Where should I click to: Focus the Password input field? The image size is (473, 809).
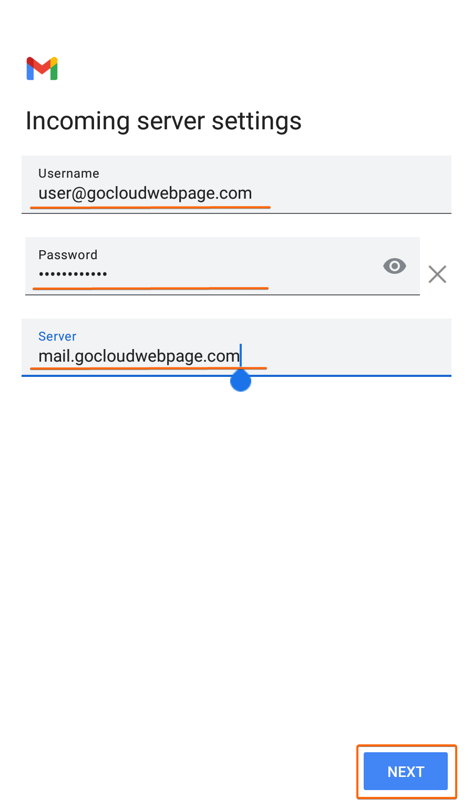222,266
